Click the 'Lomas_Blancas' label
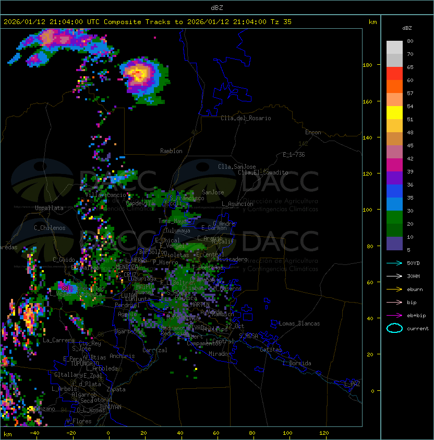 pos(299,323)
